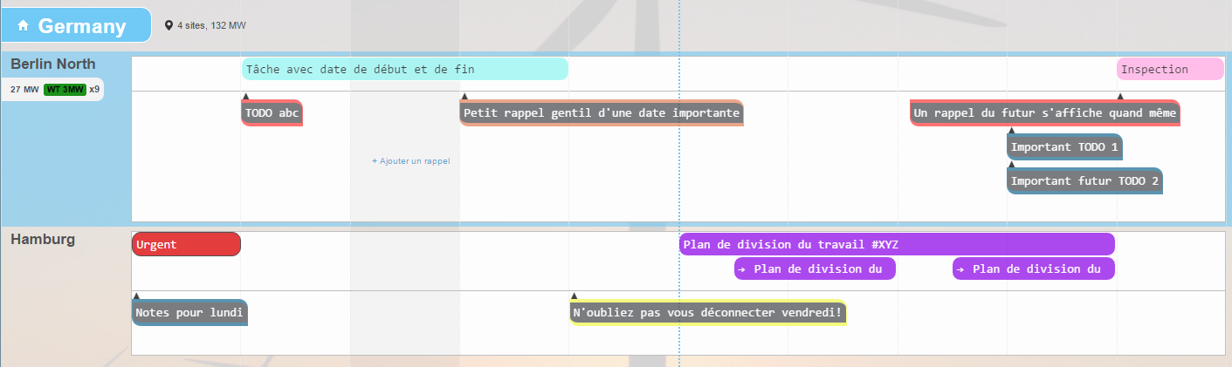Open the Berlin North site label
This screenshot has width=1232, height=367.
coord(53,65)
